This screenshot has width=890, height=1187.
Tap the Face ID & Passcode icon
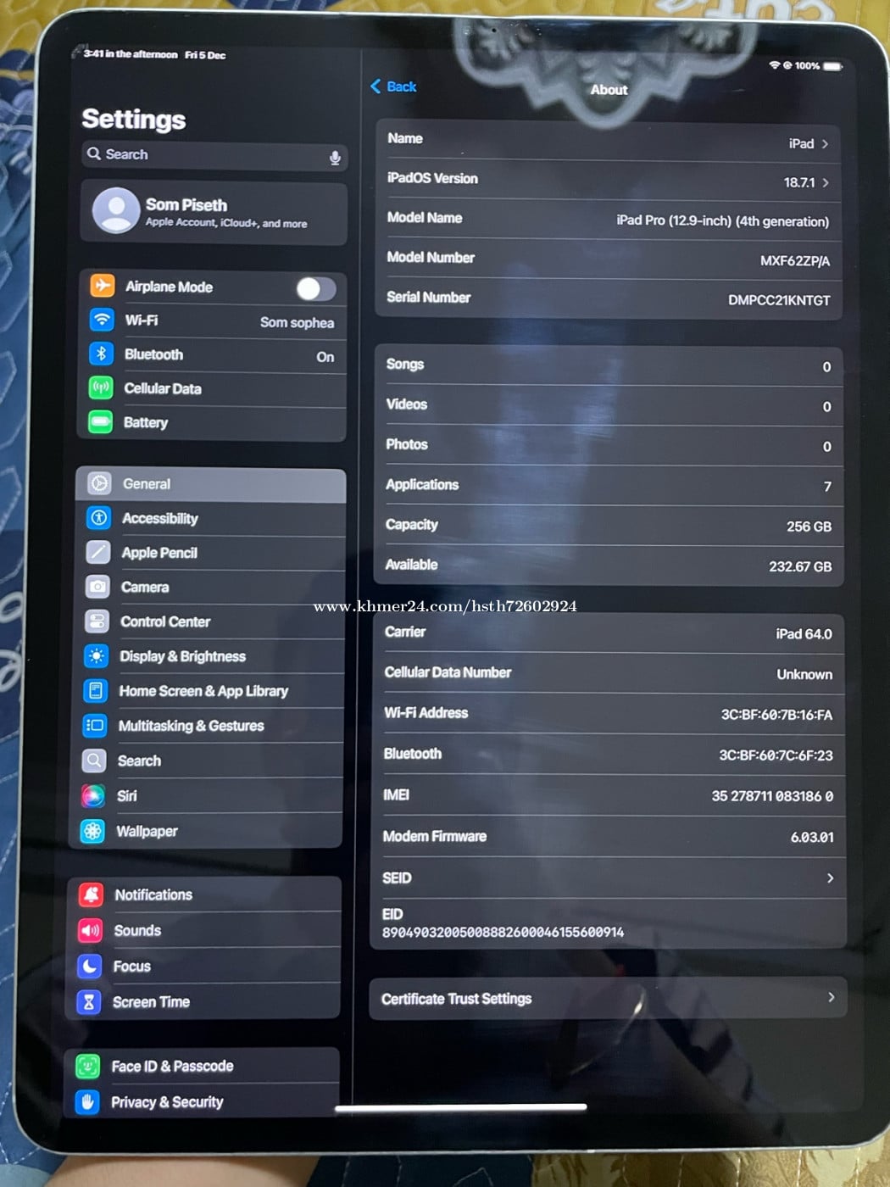tap(88, 1066)
